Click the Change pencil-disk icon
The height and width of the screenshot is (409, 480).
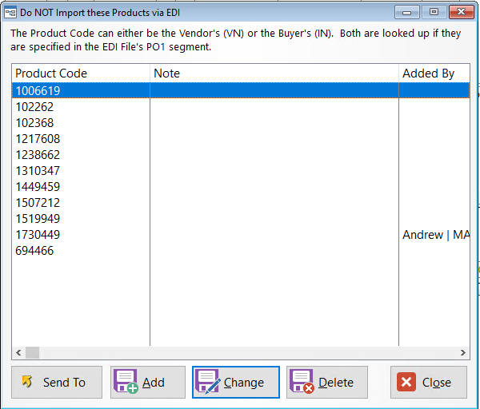tap(207, 382)
